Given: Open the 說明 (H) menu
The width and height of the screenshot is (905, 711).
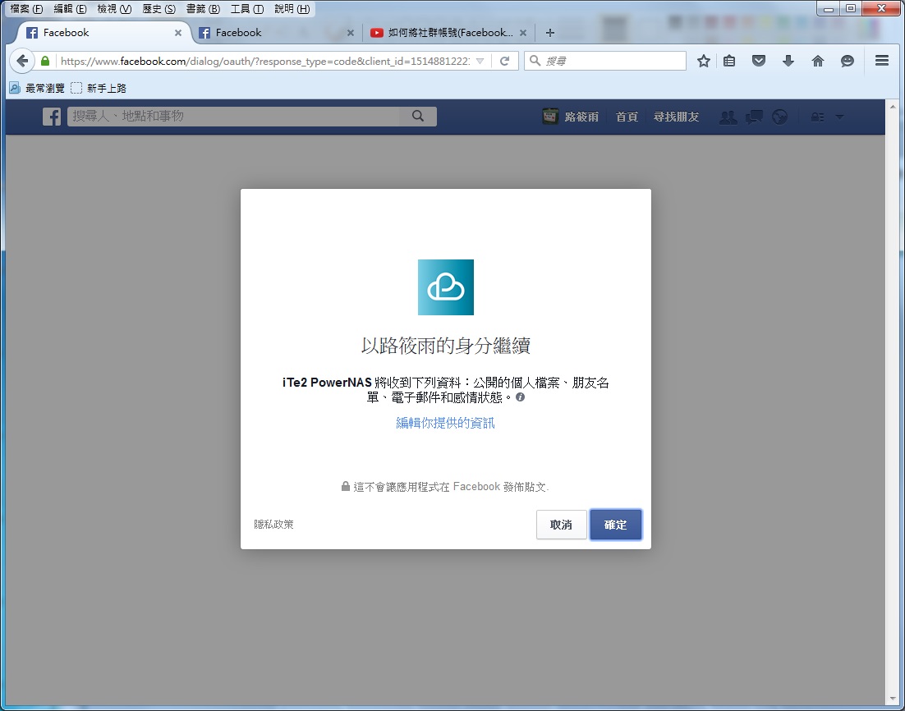Looking at the screenshot, I should tap(292, 9).
